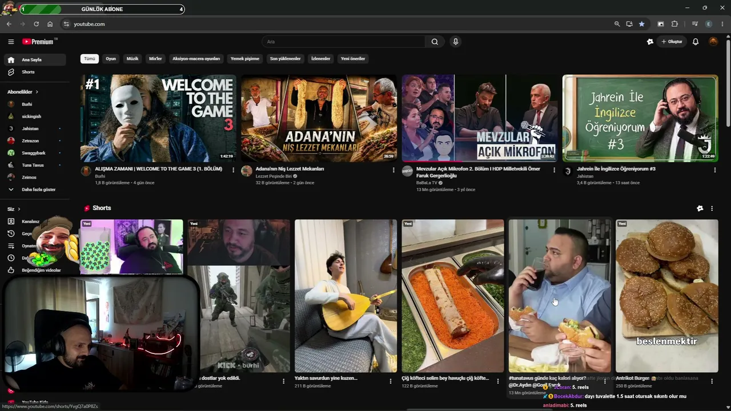The image size is (731, 411).
Task: Open the sickingish subscription channel
Action: (x=34, y=116)
